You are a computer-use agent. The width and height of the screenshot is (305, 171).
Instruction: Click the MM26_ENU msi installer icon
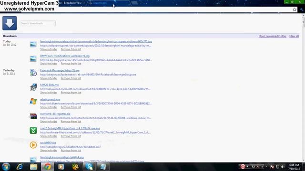coord(33,87)
